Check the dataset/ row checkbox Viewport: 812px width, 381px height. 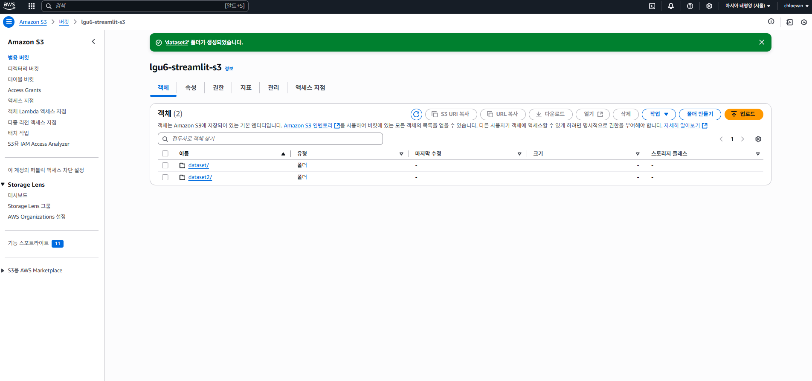click(x=165, y=165)
